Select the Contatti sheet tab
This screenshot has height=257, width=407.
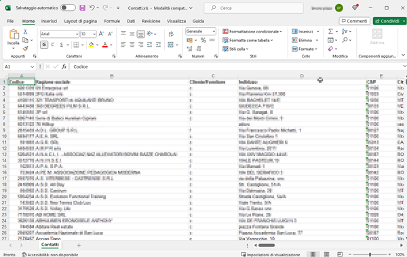pos(50,245)
